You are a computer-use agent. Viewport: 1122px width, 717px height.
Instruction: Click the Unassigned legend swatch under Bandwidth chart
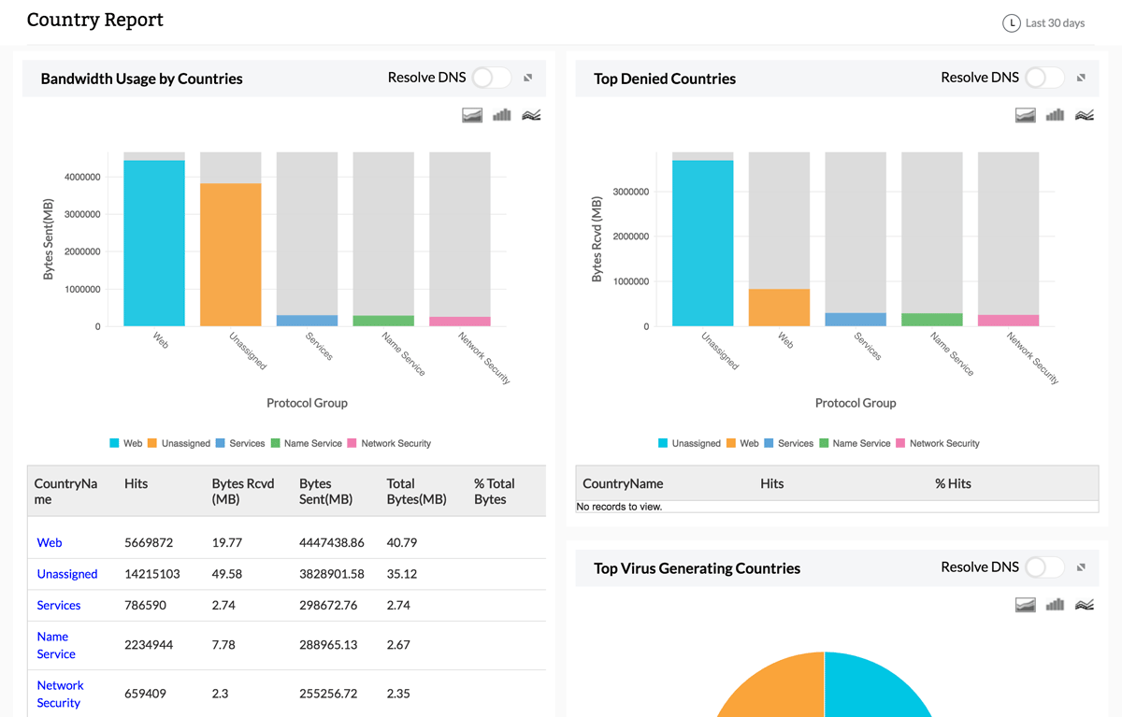pos(152,443)
